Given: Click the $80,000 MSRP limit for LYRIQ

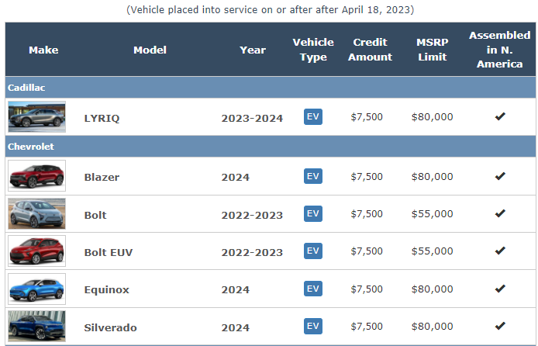Looking at the screenshot, I should (433, 117).
